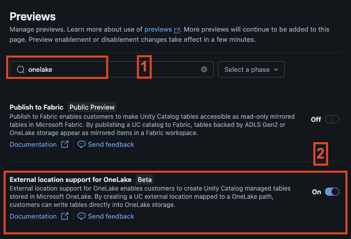This screenshot has width=351, height=239.
Task: Click Publish to Fabric Documentation external icon
Action: coord(65,144)
